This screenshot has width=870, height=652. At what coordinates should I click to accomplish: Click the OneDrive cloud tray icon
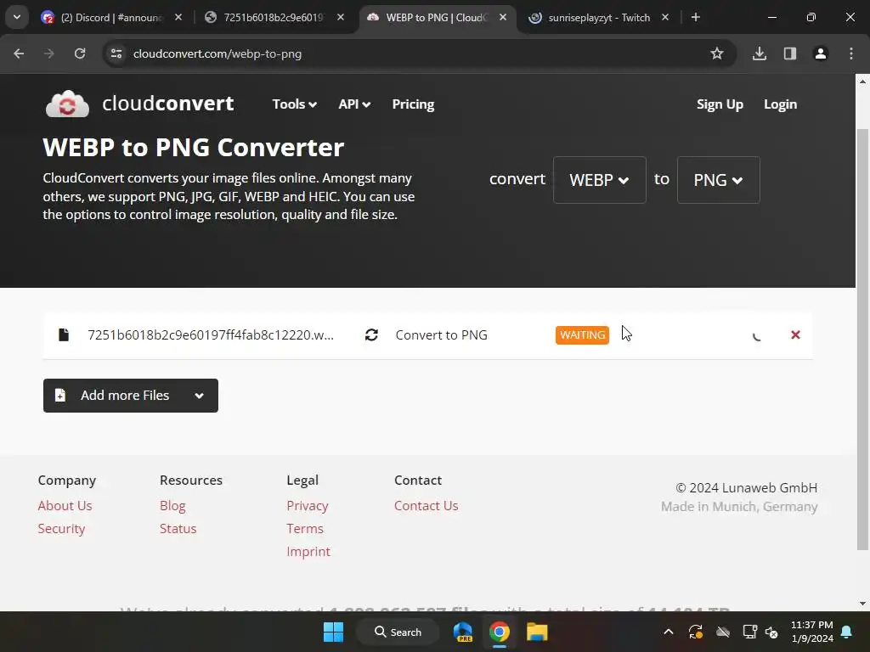click(723, 632)
